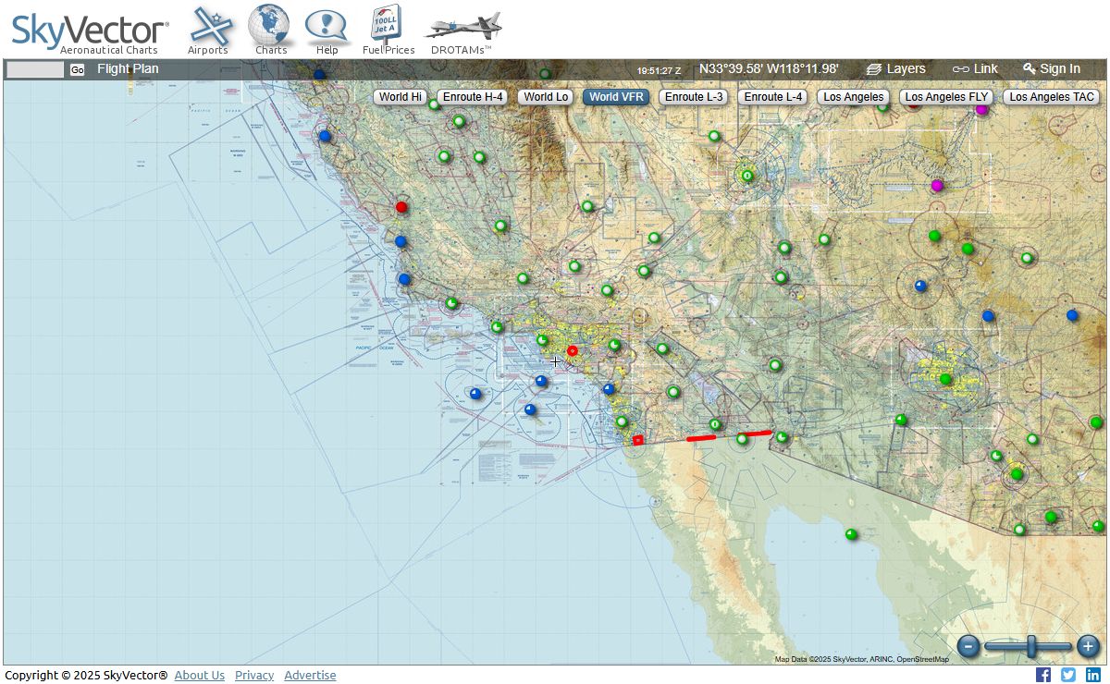Screen dimensions: 1110x684
Task: Click the red filled marker on the coast
Action: point(401,207)
